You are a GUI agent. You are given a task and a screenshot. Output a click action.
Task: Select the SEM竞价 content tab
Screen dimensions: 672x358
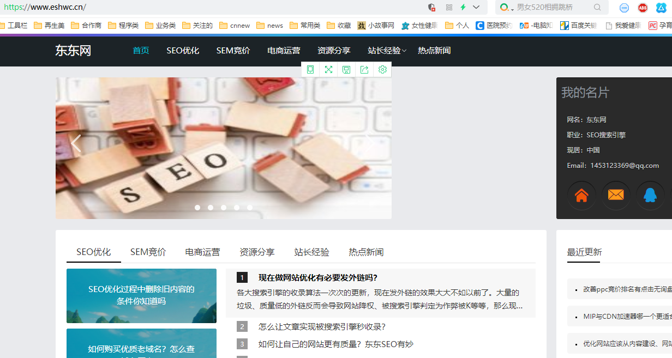tap(148, 252)
